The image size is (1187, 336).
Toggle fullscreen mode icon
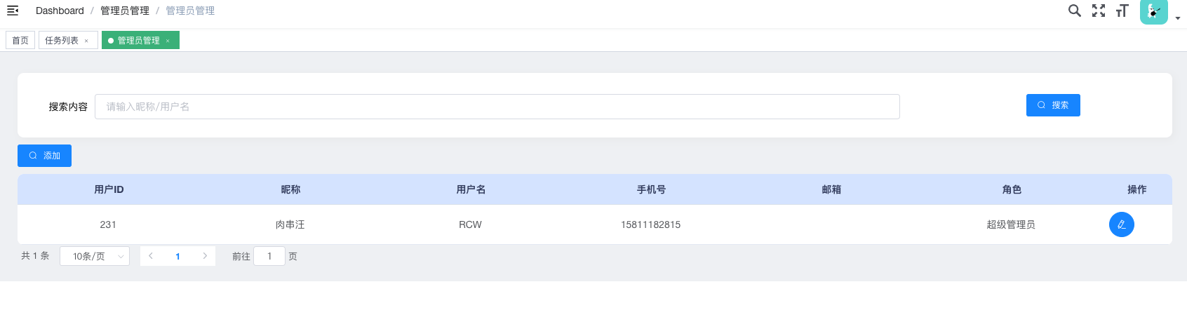click(x=1099, y=11)
